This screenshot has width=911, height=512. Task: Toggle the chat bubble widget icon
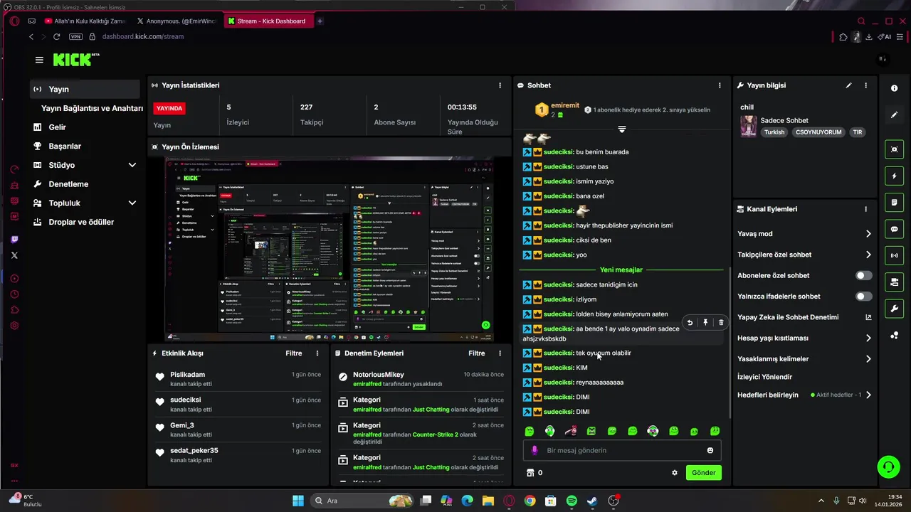click(895, 229)
